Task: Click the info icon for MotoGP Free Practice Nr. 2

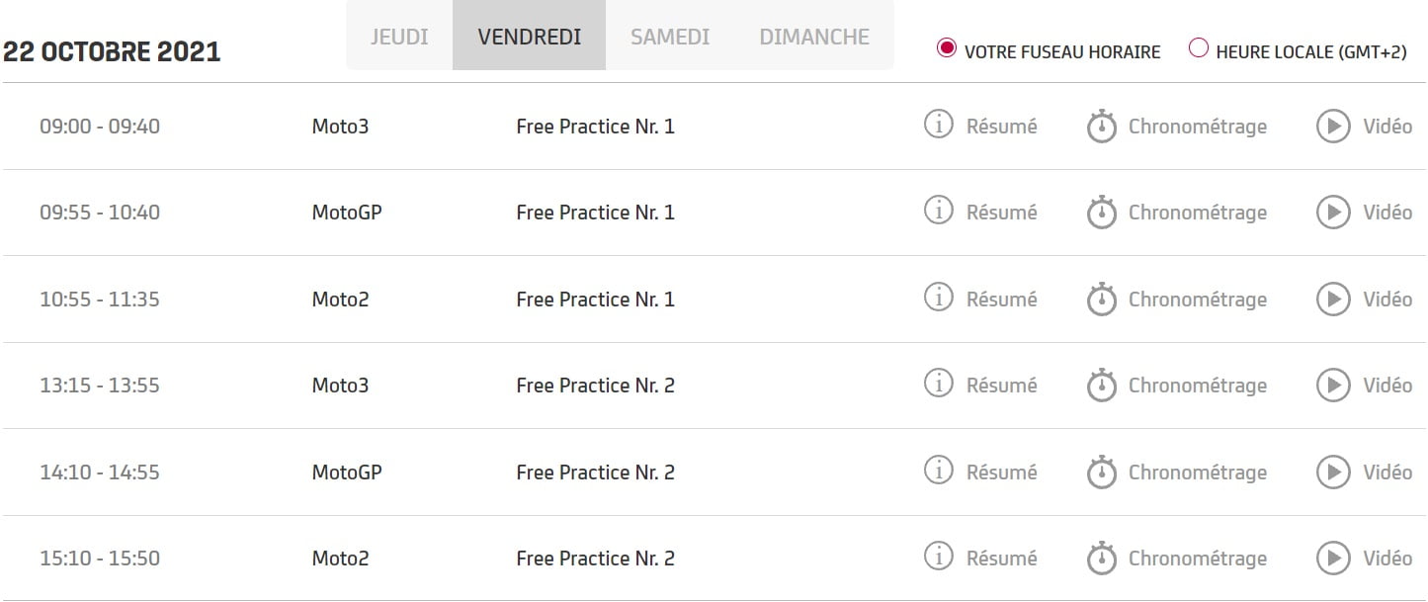Action: point(938,472)
